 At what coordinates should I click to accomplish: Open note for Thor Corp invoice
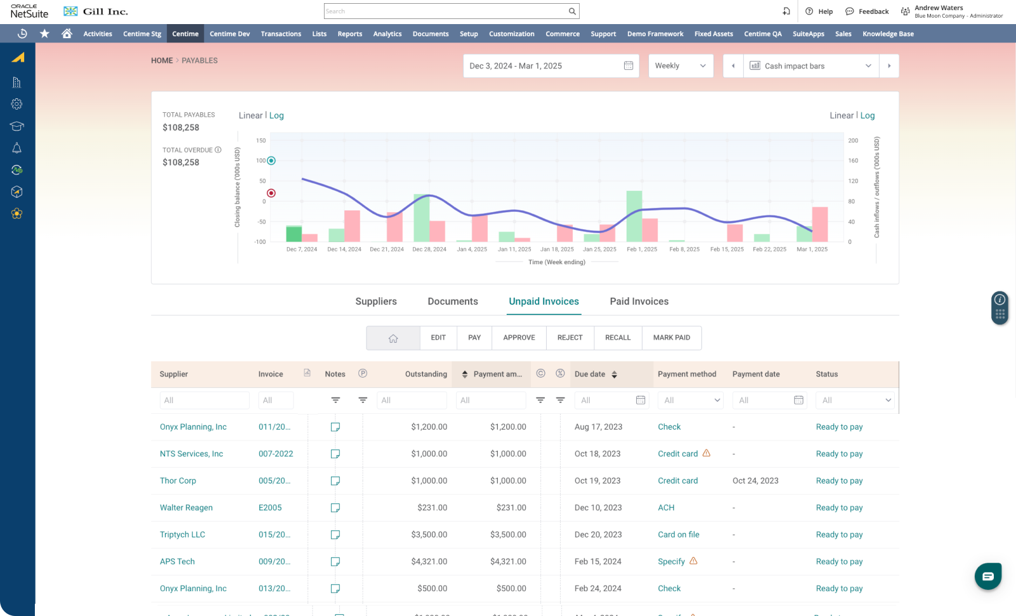point(335,481)
